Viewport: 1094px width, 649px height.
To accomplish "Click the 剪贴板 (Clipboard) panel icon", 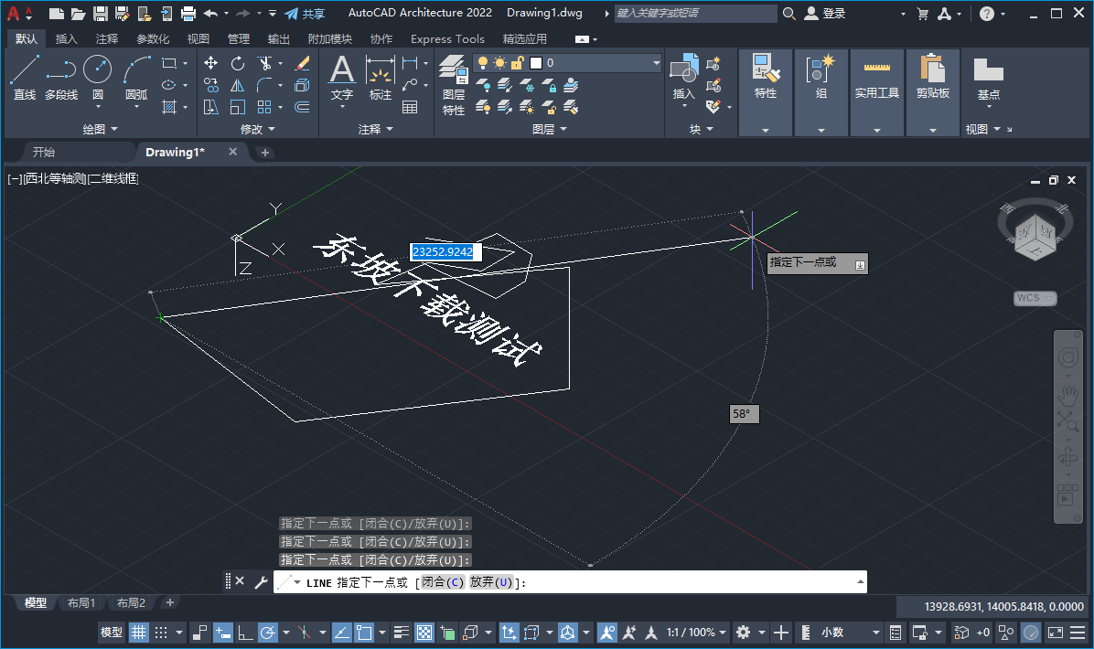I will (932, 69).
